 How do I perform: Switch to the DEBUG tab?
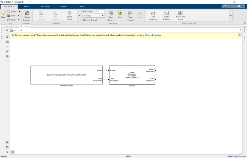click(27, 7)
